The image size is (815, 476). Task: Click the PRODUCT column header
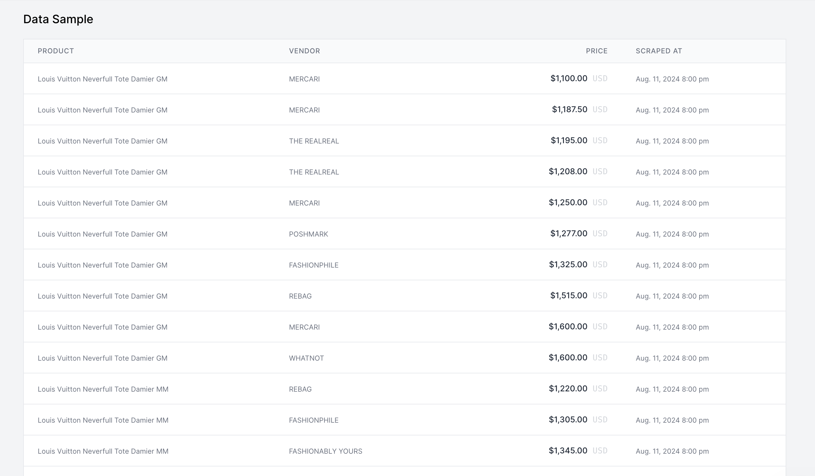pos(56,51)
